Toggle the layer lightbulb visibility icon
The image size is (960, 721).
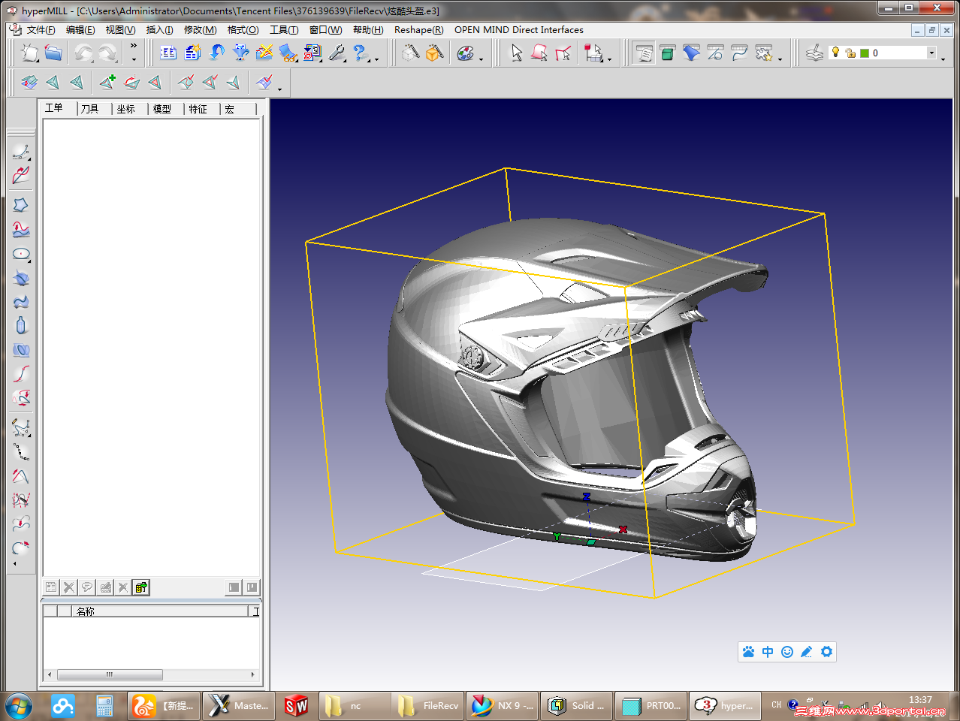(835, 52)
